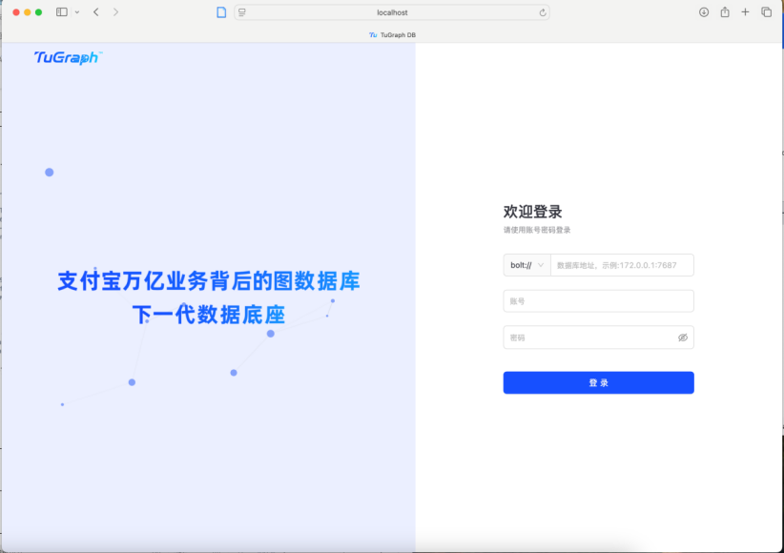
Task: Minimize the window with yellow button
Action: pos(28,12)
